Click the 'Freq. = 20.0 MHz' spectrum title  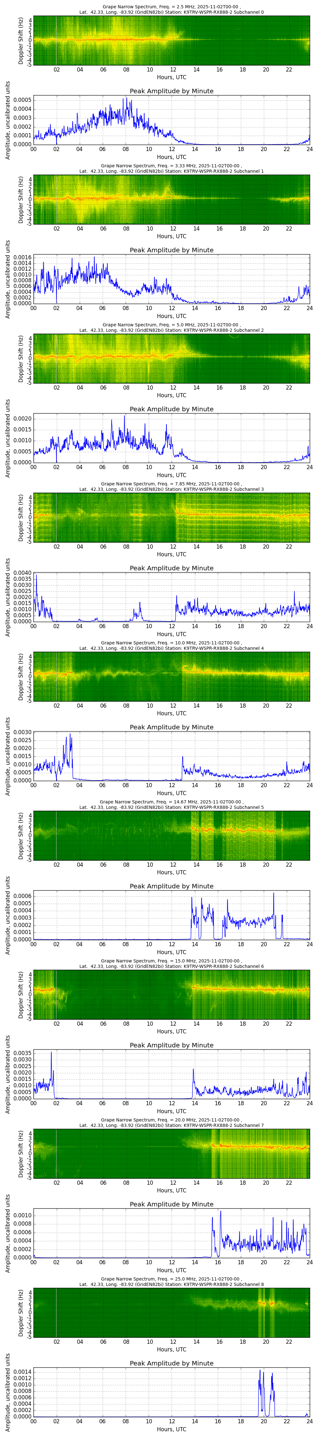[172, 1120]
